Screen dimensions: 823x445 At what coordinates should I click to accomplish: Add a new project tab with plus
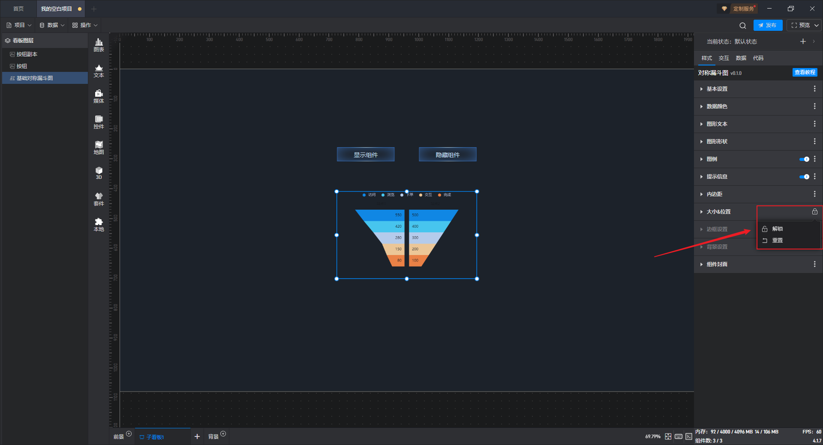(94, 9)
